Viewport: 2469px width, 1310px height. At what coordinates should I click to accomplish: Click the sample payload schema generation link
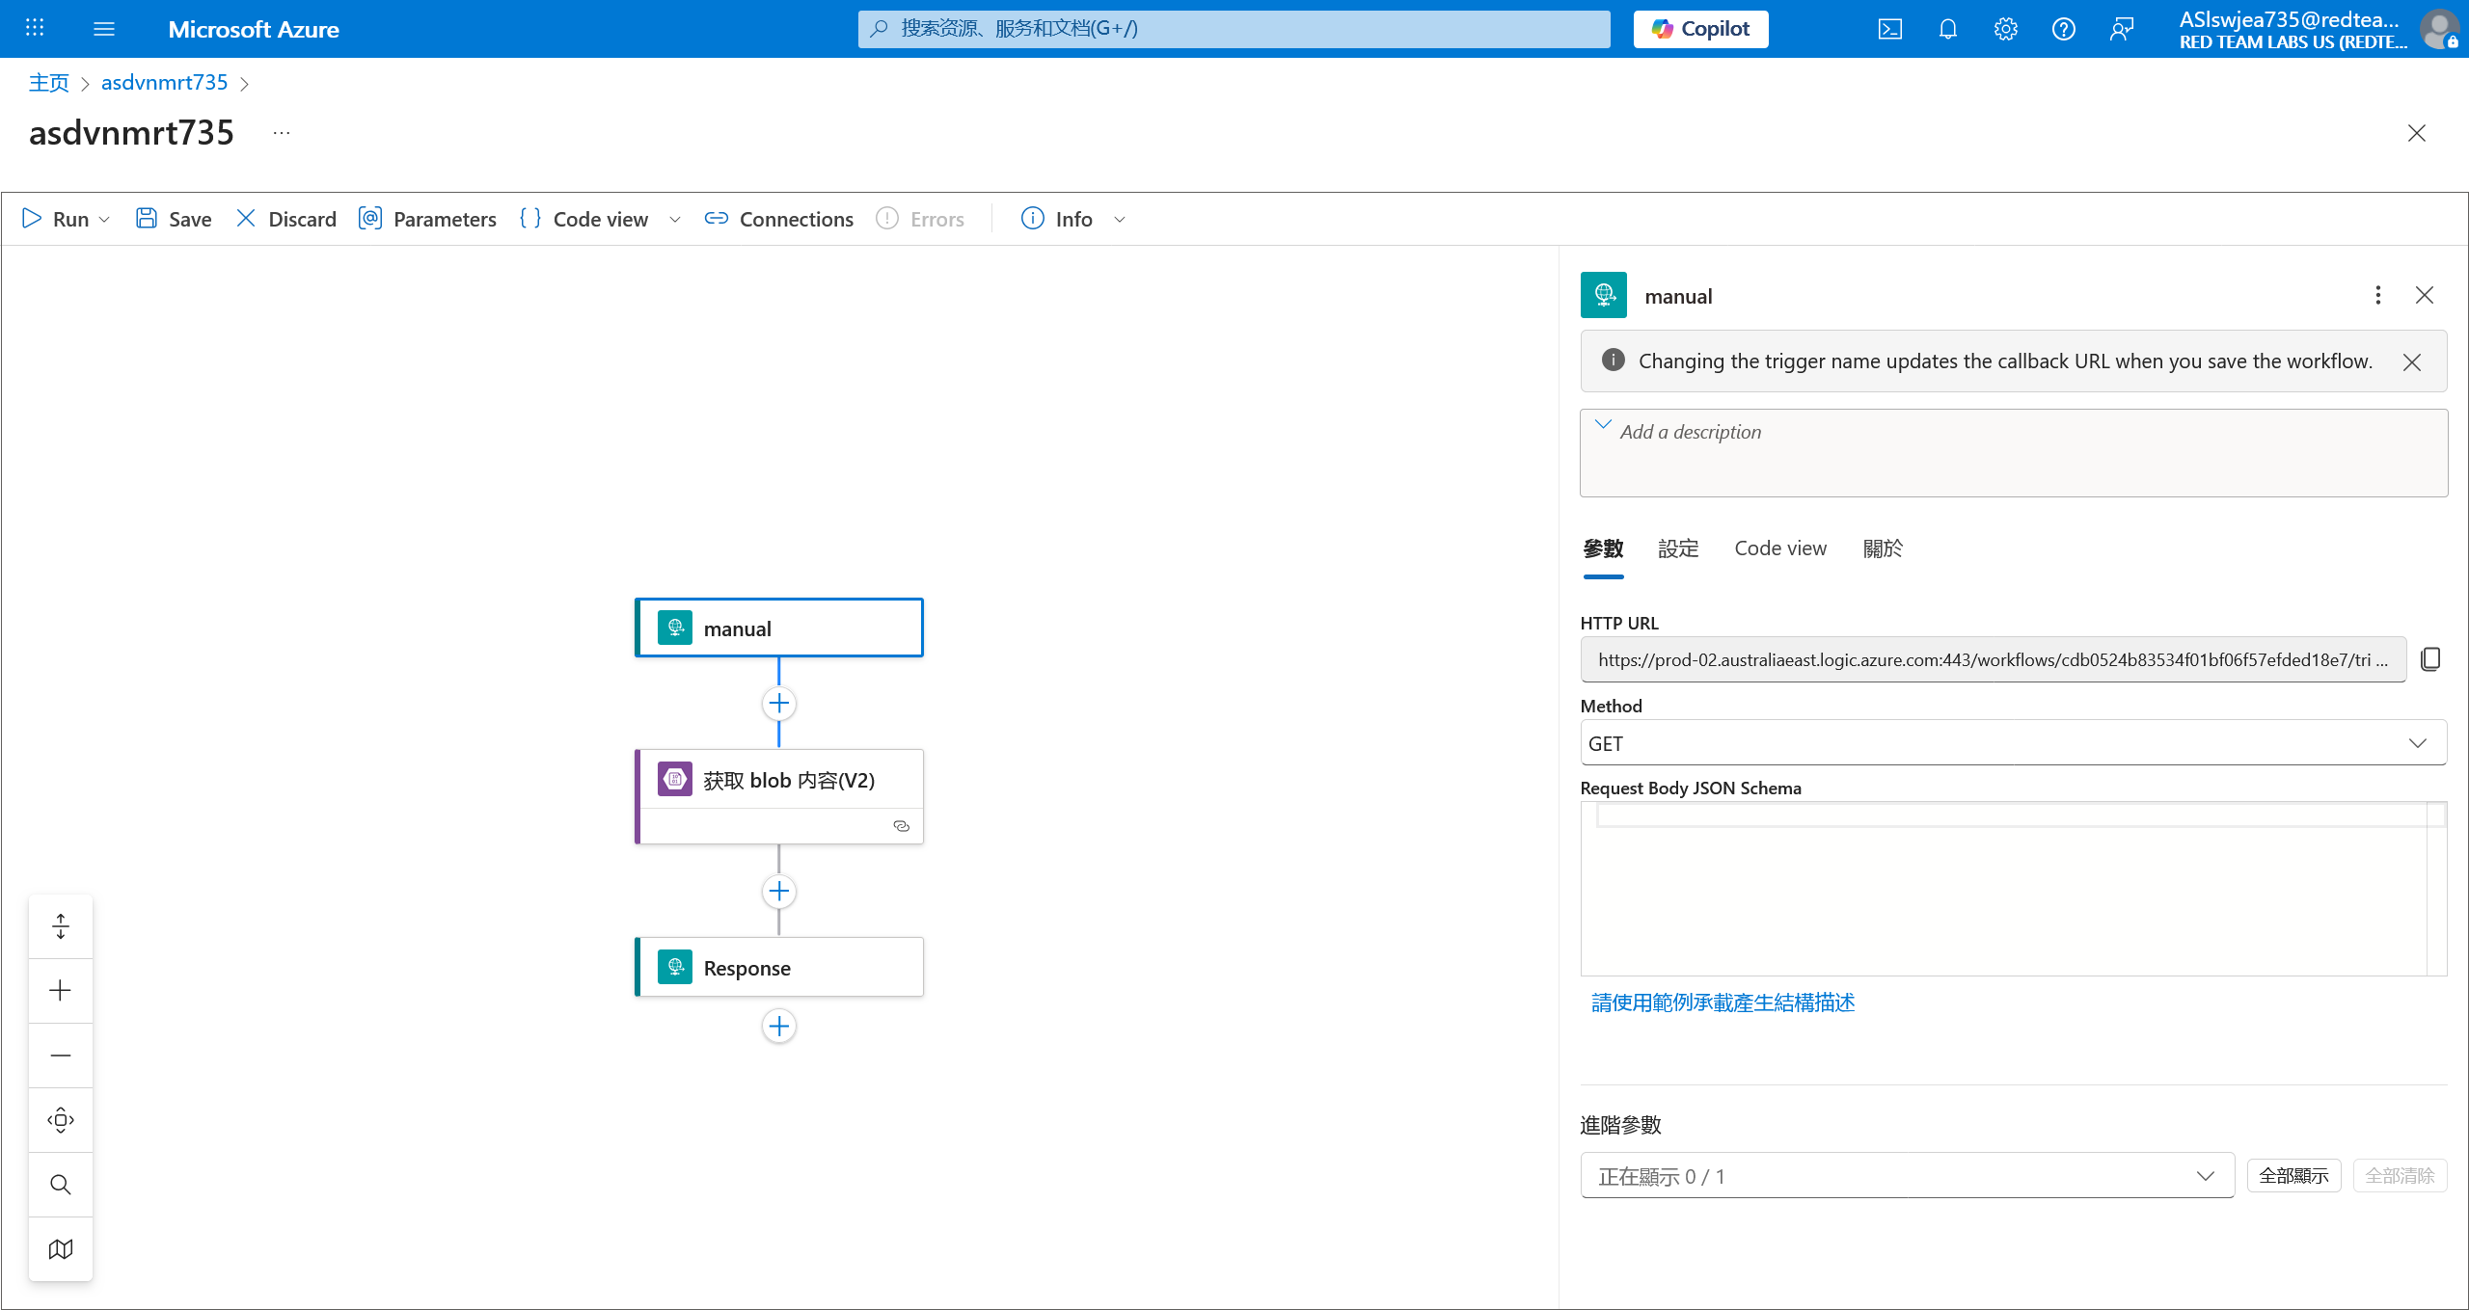pos(1723,1003)
